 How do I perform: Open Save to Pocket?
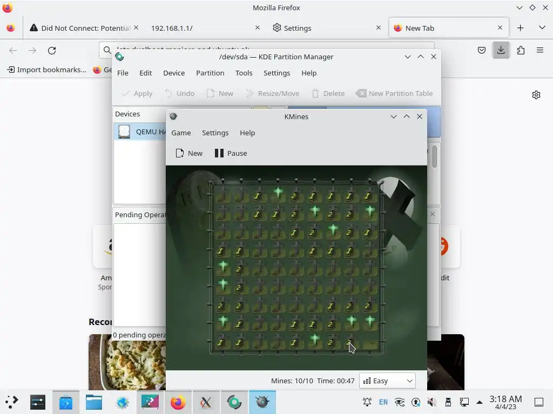[481, 50]
